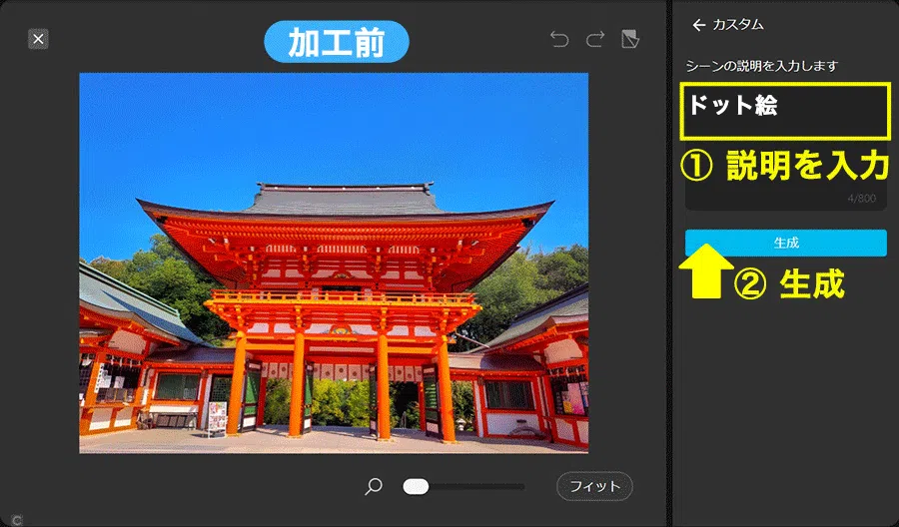Viewport: 899px width, 527px height.
Task: Close the editor with the X icon
Action: 38,39
